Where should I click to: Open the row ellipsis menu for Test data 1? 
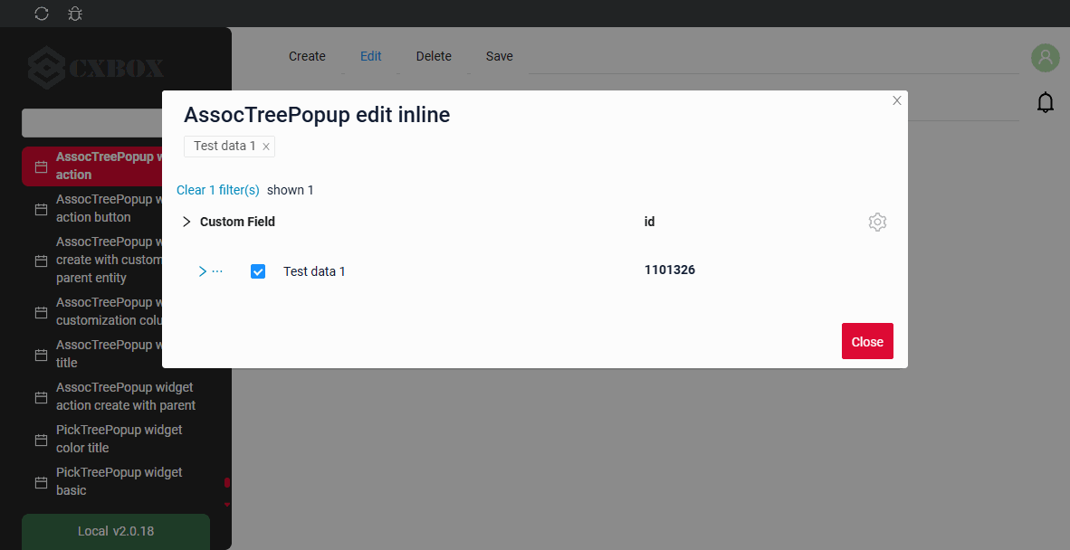point(217,271)
